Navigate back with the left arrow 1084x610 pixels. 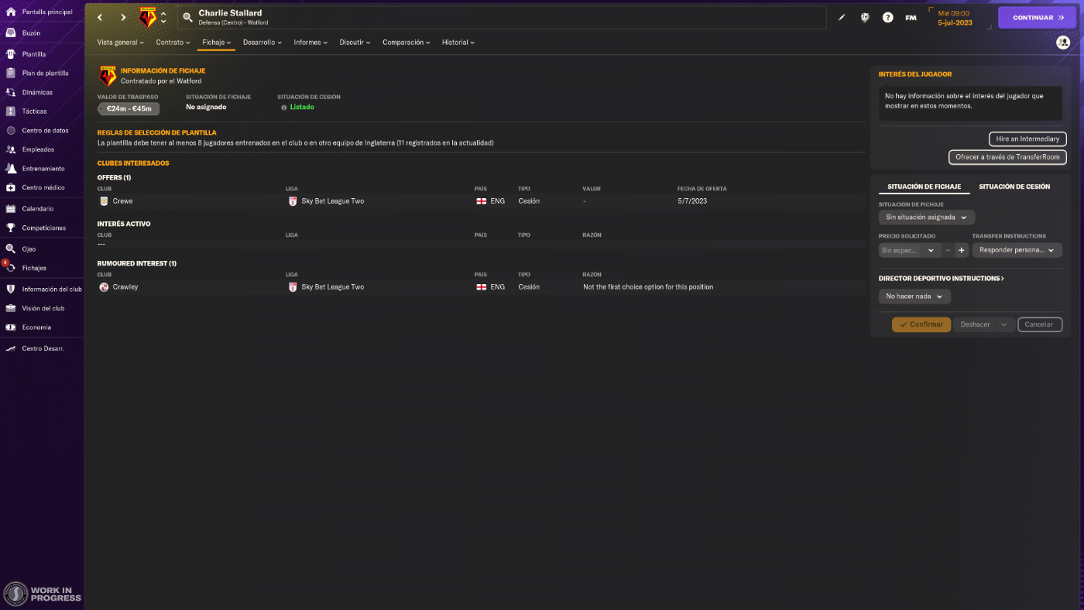click(100, 17)
